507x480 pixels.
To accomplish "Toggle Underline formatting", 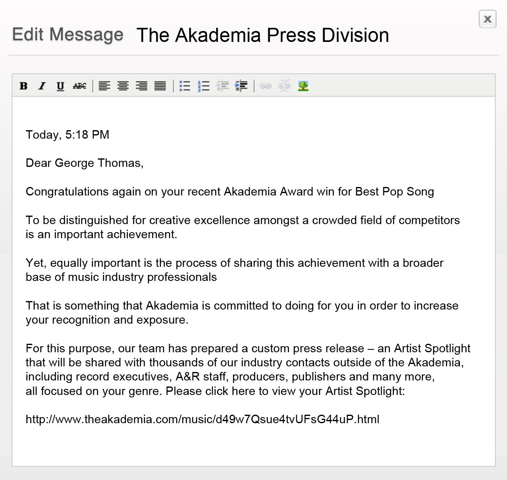I will 61,86.
